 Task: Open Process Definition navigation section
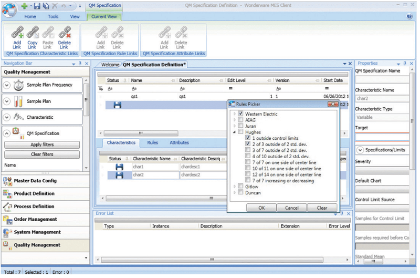[x=34, y=207]
